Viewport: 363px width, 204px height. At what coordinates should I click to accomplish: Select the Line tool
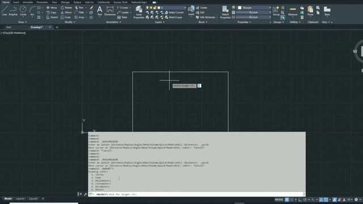(5, 11)
